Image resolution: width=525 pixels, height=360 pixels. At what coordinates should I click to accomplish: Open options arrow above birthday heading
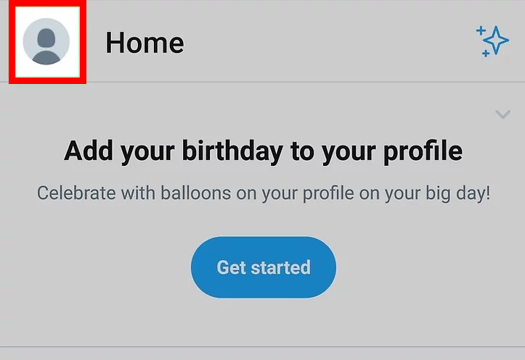pos(502,114)
